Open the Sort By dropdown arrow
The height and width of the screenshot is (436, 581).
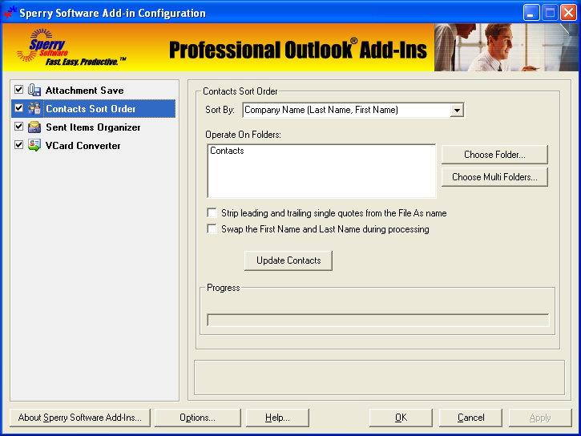457,110
